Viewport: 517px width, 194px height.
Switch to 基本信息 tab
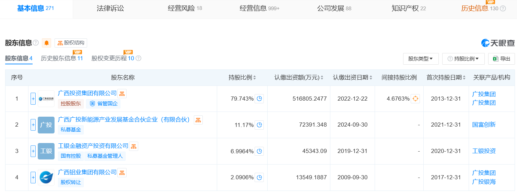[36, 8]
